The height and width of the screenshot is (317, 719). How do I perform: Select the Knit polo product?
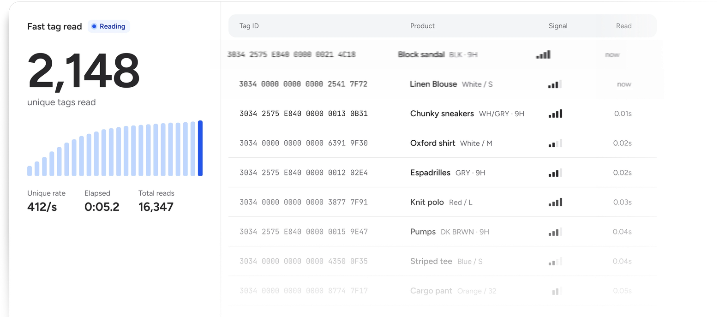427,202
